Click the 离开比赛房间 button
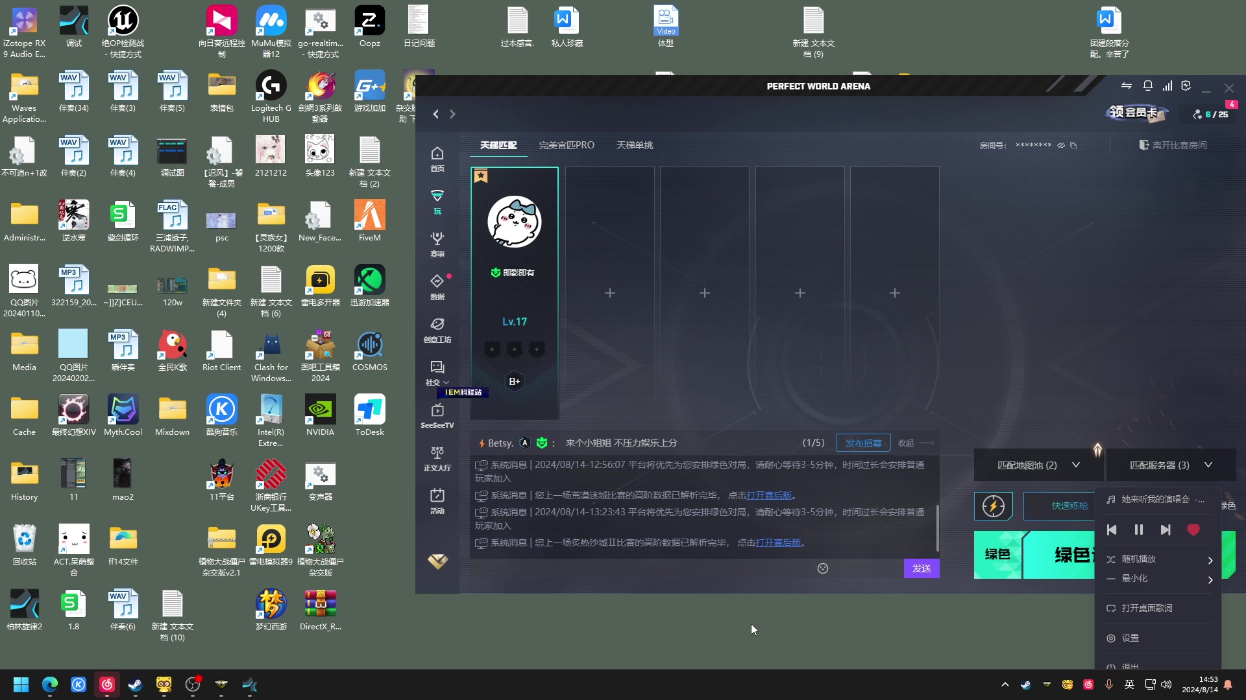This screenshot has width=1246, height=700. [1173, 145]
